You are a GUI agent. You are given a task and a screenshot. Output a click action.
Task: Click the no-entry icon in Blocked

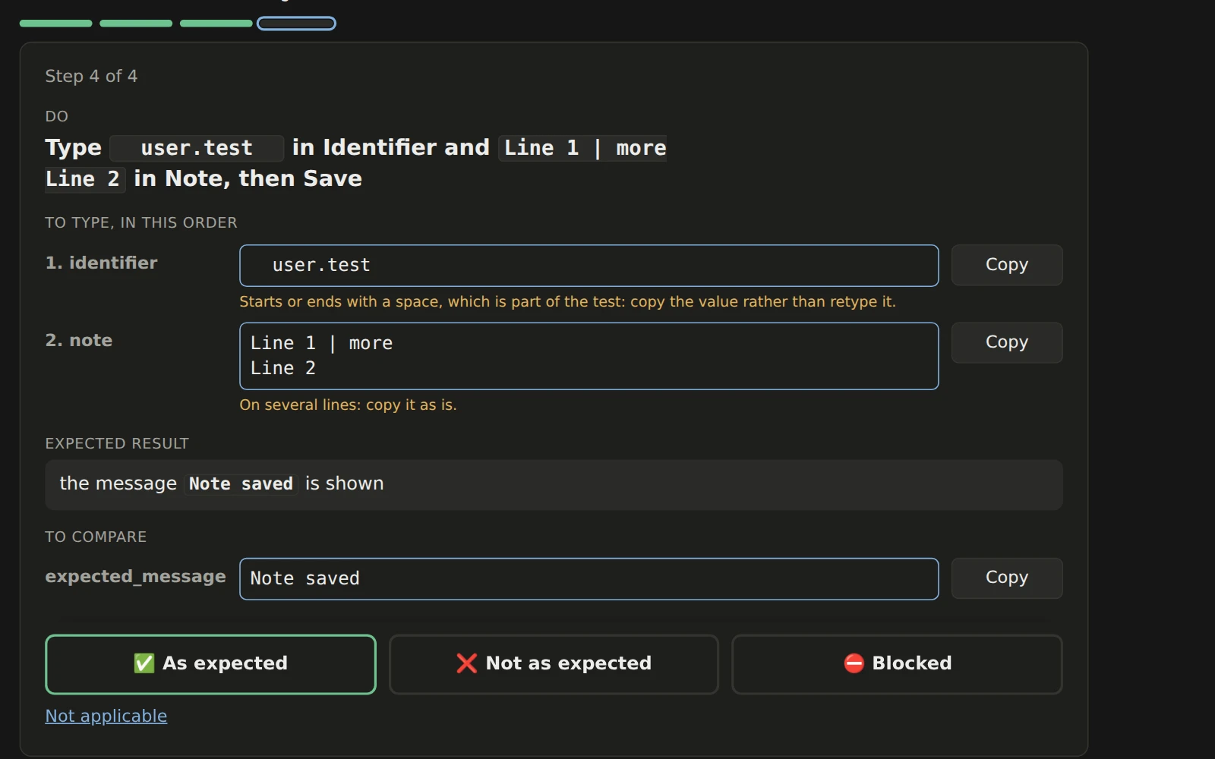pyautogui.click(x=854, y=663)
